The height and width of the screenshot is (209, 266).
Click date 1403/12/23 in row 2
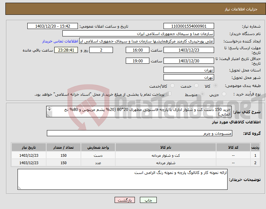pyautogui.click(x=29, y=163)
